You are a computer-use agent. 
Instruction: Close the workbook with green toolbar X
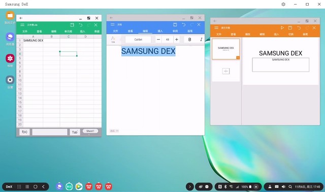(x=96, y=25)
